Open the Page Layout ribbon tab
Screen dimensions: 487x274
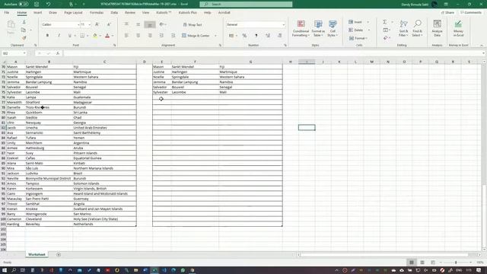[x=73, y=13]
